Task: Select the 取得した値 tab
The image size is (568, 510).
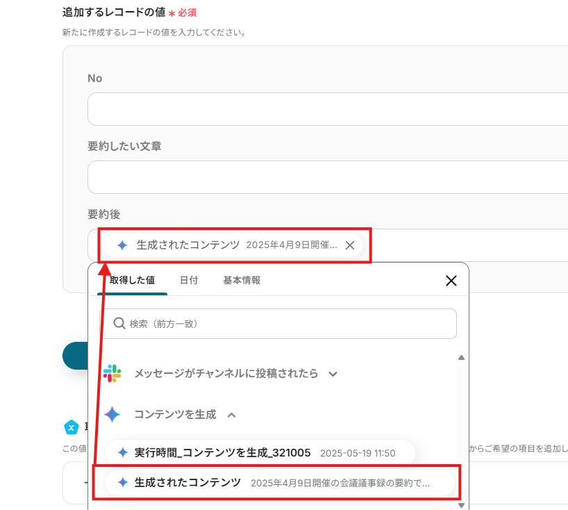Action: pyautogui.click(x=132, y=280)
